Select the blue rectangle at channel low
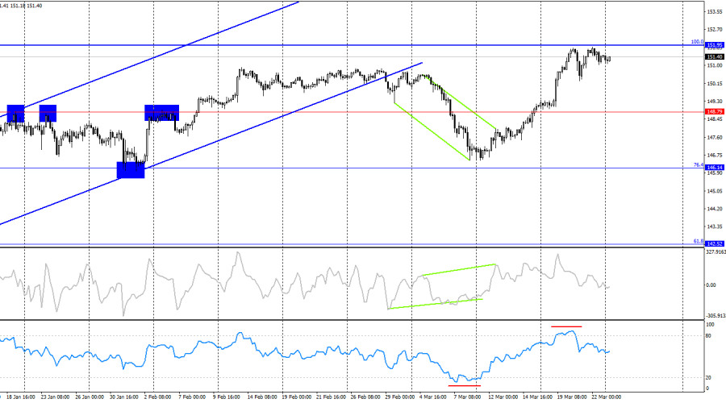This screenshot has height=403, width=726. click(131, 170)
